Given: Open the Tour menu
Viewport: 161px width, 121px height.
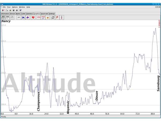Looking at the screenshot, I should tap(9, 7).
